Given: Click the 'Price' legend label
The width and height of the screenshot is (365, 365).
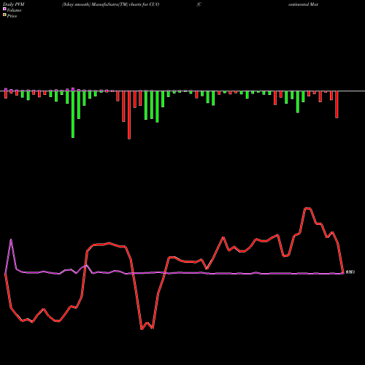Looking at the screenshot, I should pyautogui.click(x=12, y=16).
